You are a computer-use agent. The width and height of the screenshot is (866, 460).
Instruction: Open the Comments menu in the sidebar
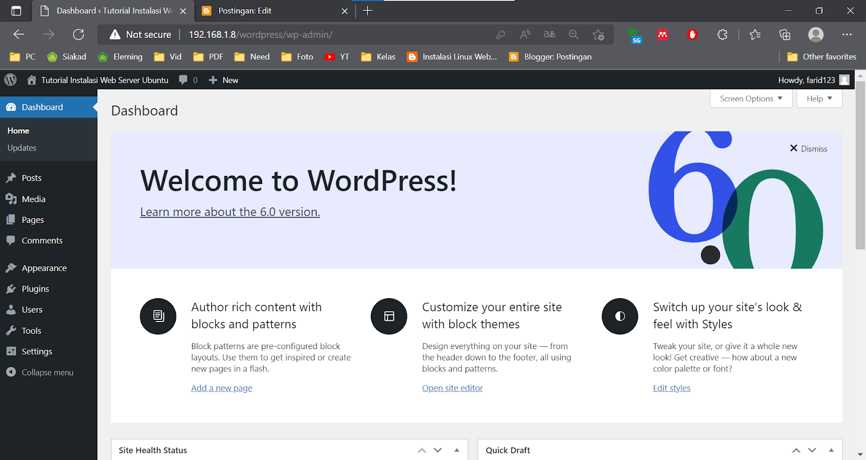pos(49,241)
